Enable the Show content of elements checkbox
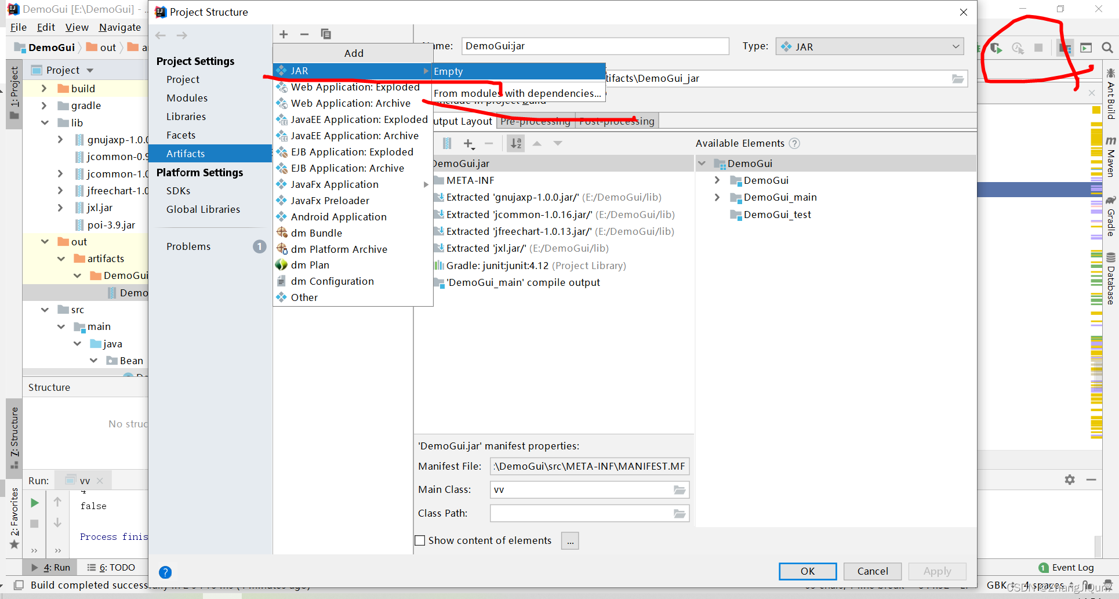 [x=420, y=540]
